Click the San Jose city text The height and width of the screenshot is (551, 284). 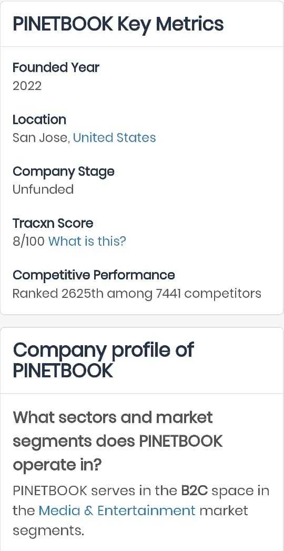click(41, 138)
